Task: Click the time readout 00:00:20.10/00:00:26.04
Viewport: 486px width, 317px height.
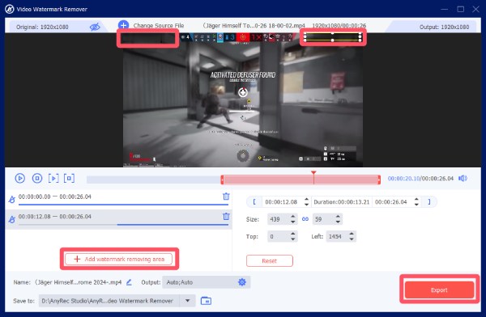Action: tap(420, 178)
